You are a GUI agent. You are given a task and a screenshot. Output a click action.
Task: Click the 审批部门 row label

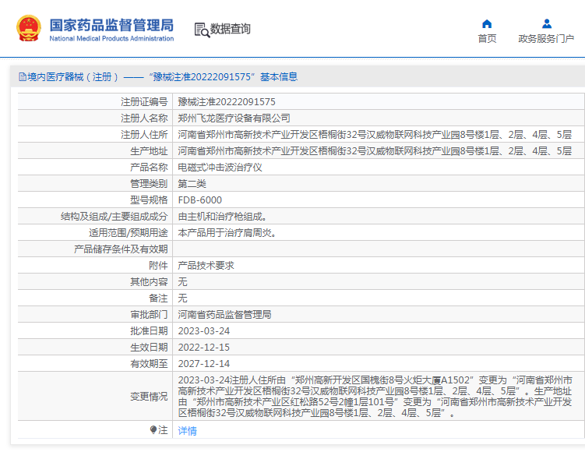149,315
